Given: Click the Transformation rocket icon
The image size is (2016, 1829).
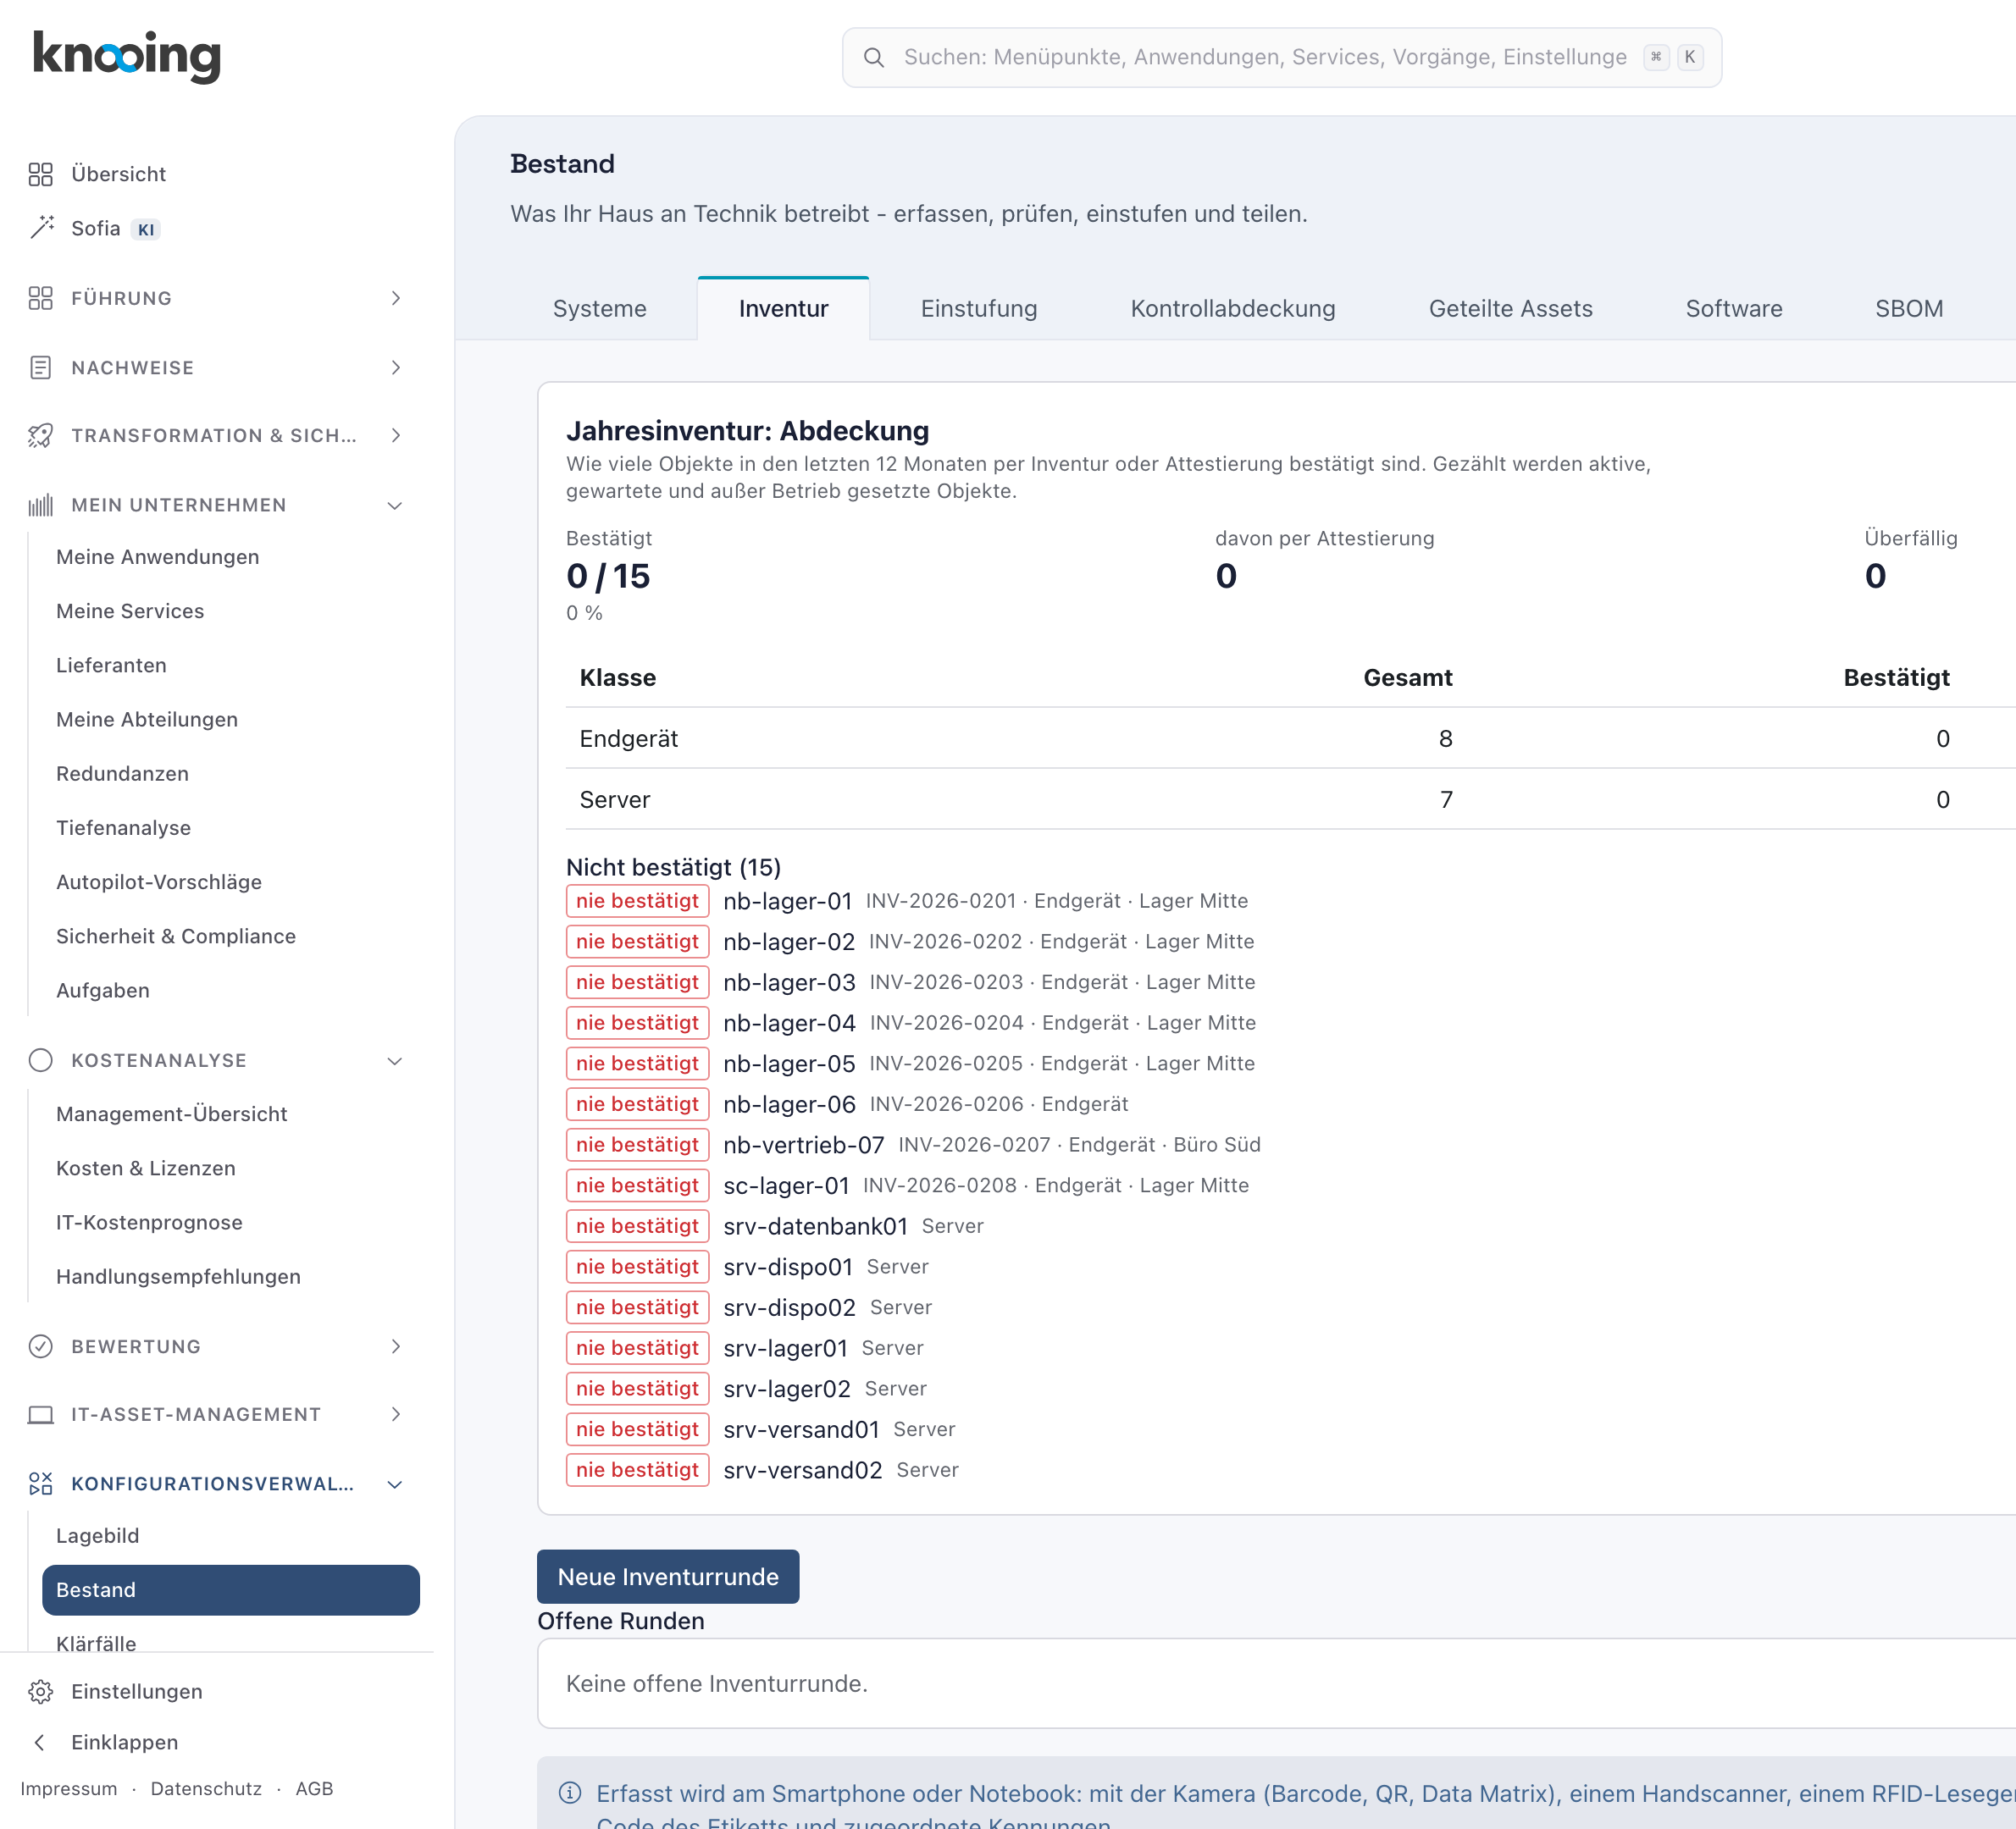Looking at the screenshot, I should 41,436.
